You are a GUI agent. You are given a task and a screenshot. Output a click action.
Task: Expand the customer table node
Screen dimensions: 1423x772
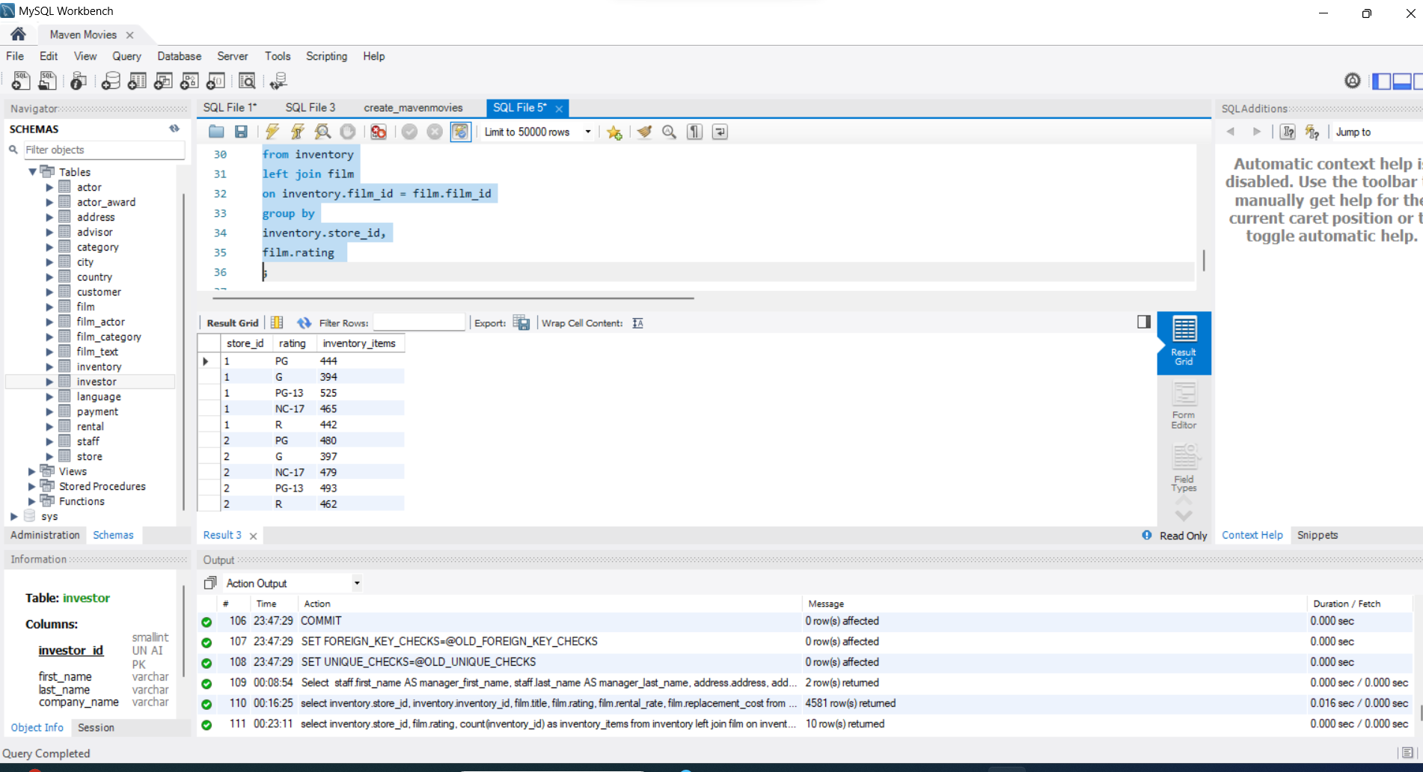(x=49, y=292)
